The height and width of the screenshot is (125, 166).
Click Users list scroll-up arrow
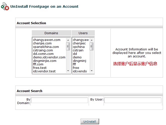click(92, 40)
